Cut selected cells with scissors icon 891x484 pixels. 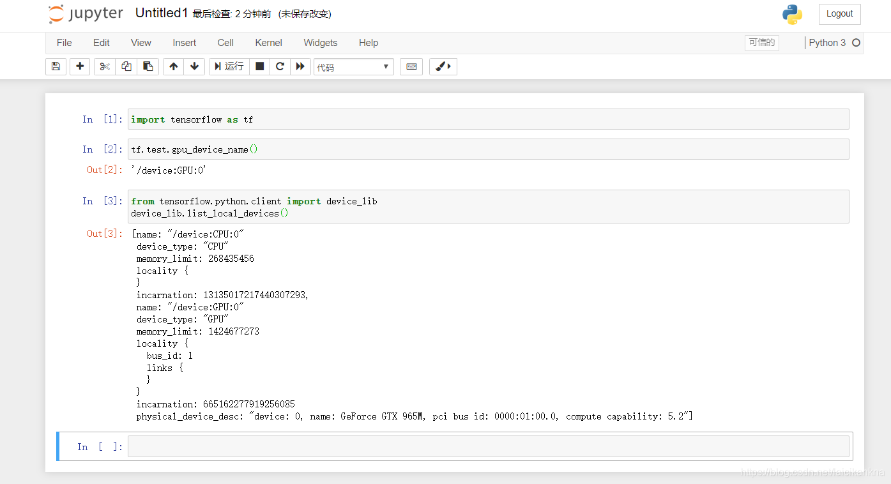tap(105, 66)
